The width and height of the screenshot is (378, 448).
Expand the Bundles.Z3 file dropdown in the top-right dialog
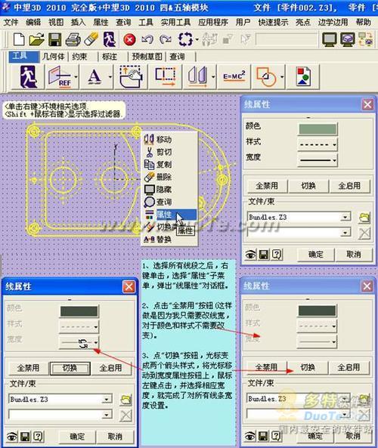coord(345,217)
